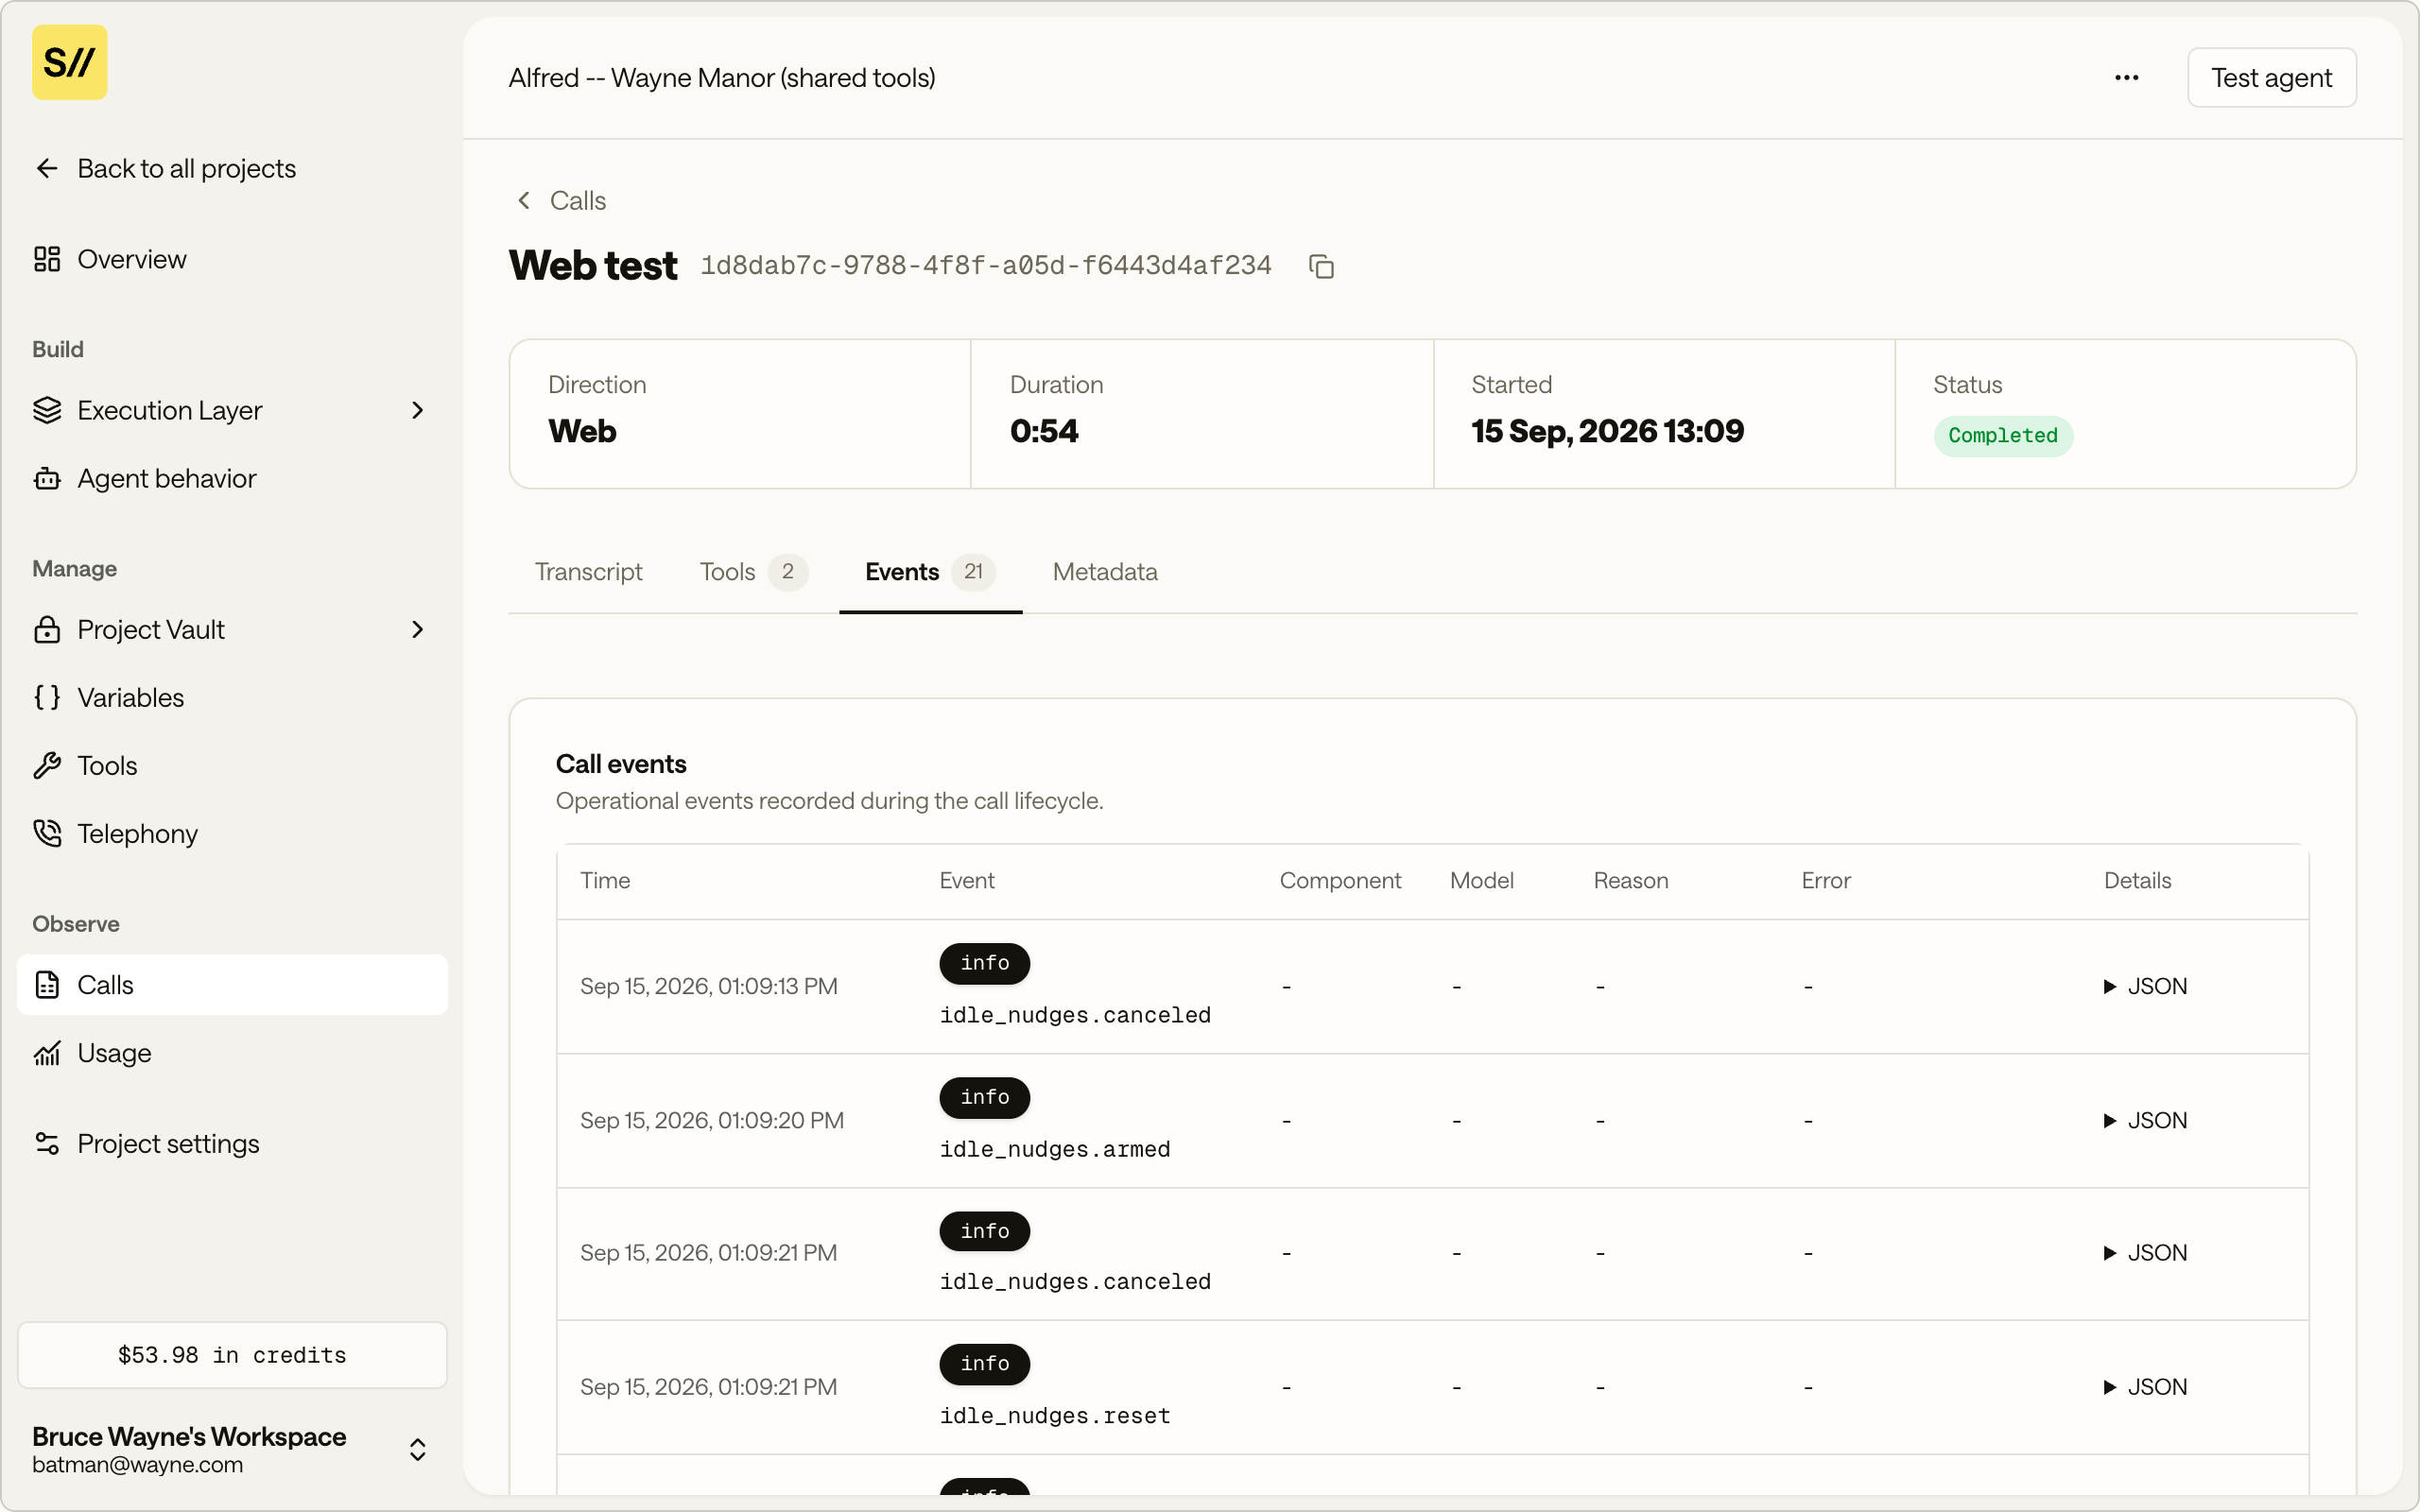2420x1512 pixels.
Task: Click the Execution Layer stack icon
Action: 47,410
